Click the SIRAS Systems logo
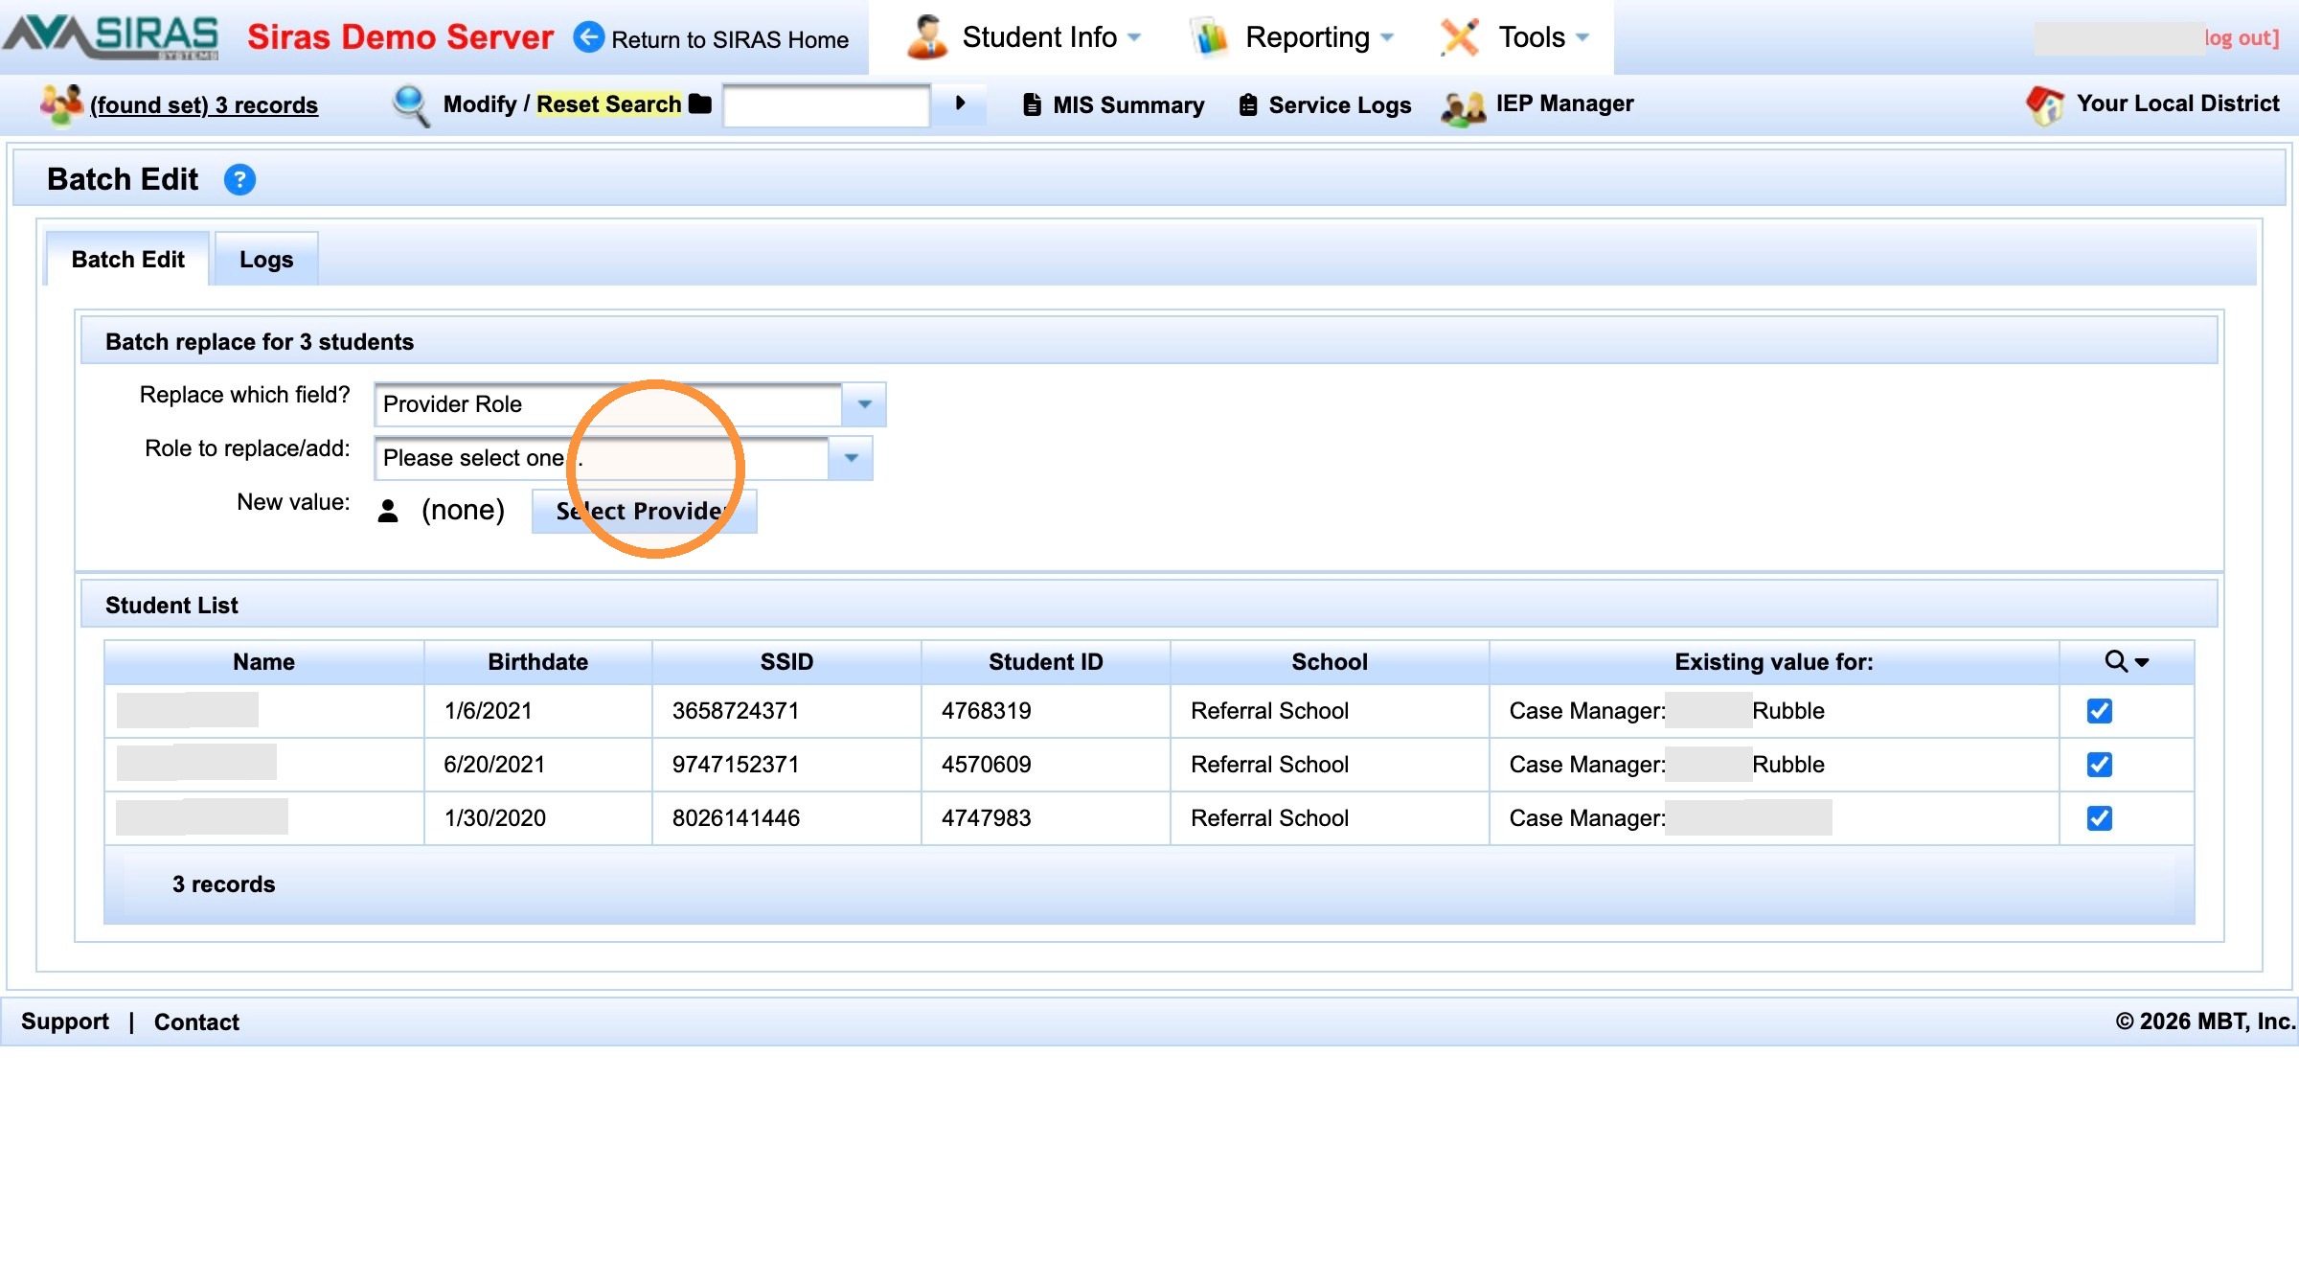This screenshot has height=1285, width=2299. point(111,37)
